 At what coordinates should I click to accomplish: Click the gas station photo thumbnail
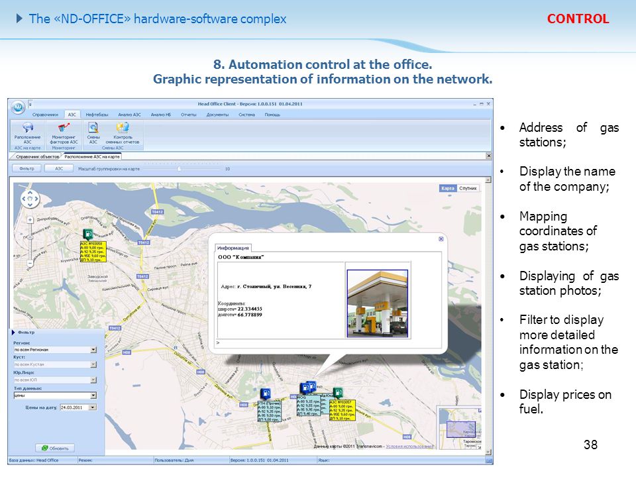377,304
